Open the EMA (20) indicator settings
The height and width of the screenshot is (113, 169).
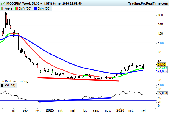point(23,9)
